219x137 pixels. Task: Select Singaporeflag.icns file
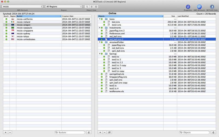(157, 77)
